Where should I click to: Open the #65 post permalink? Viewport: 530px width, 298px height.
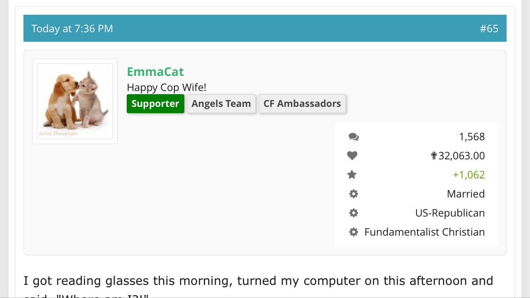pyautogui.click(x=489, y=29)
